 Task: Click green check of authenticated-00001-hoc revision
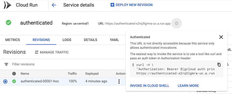(x=14, y=81)
